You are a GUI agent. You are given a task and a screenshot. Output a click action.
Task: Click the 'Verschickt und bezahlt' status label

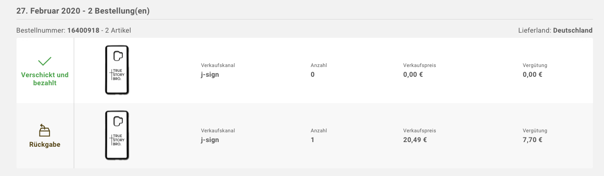(x=45, y=79)
